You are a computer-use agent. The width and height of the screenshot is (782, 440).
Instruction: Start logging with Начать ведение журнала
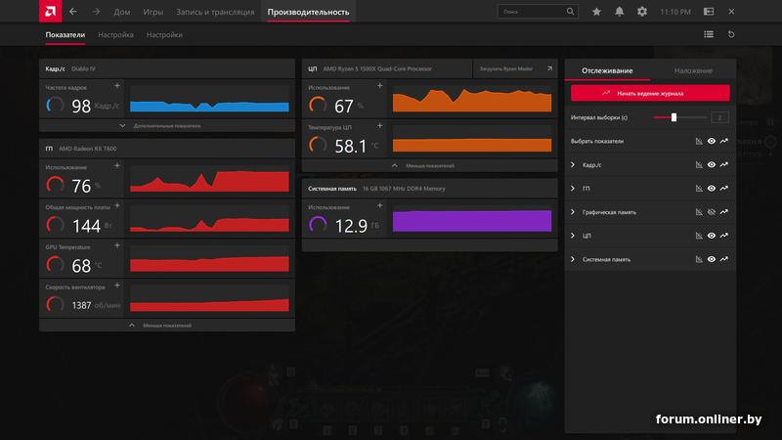click(650, 93)
